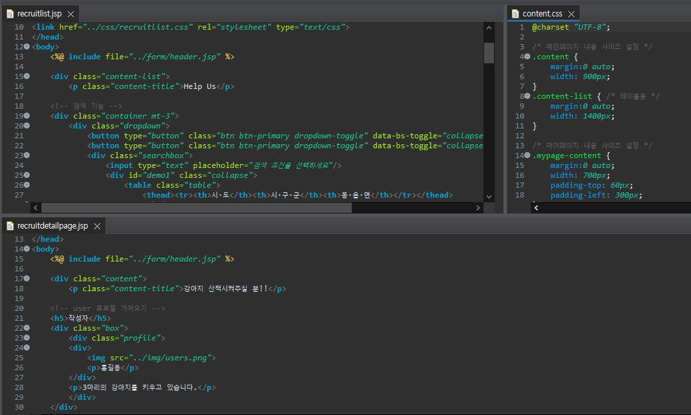Collapse the body fold on recruitlist line 12
The width and height of the screenshot is (691, 415).
(27, 46)
